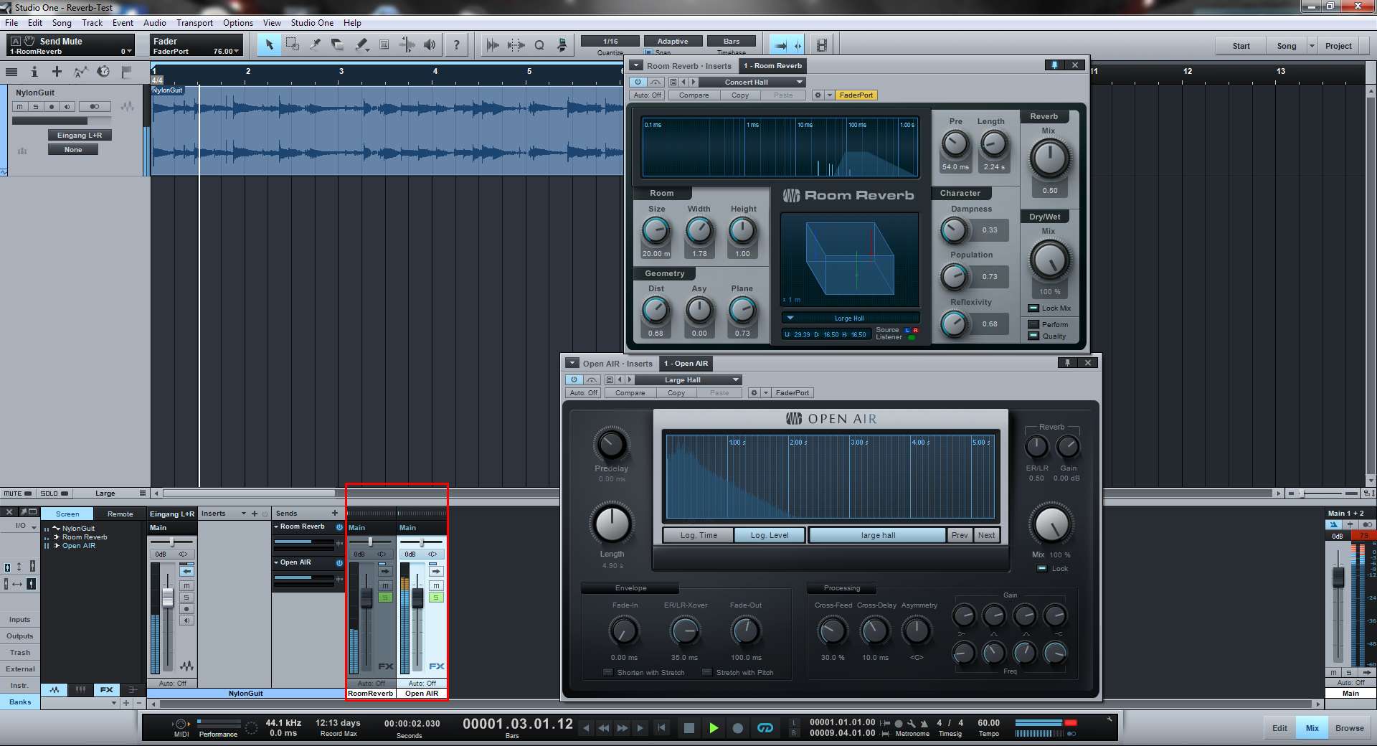
Task: Open the Open AIR window menu arrow
Action: click(x=572, y=363)
